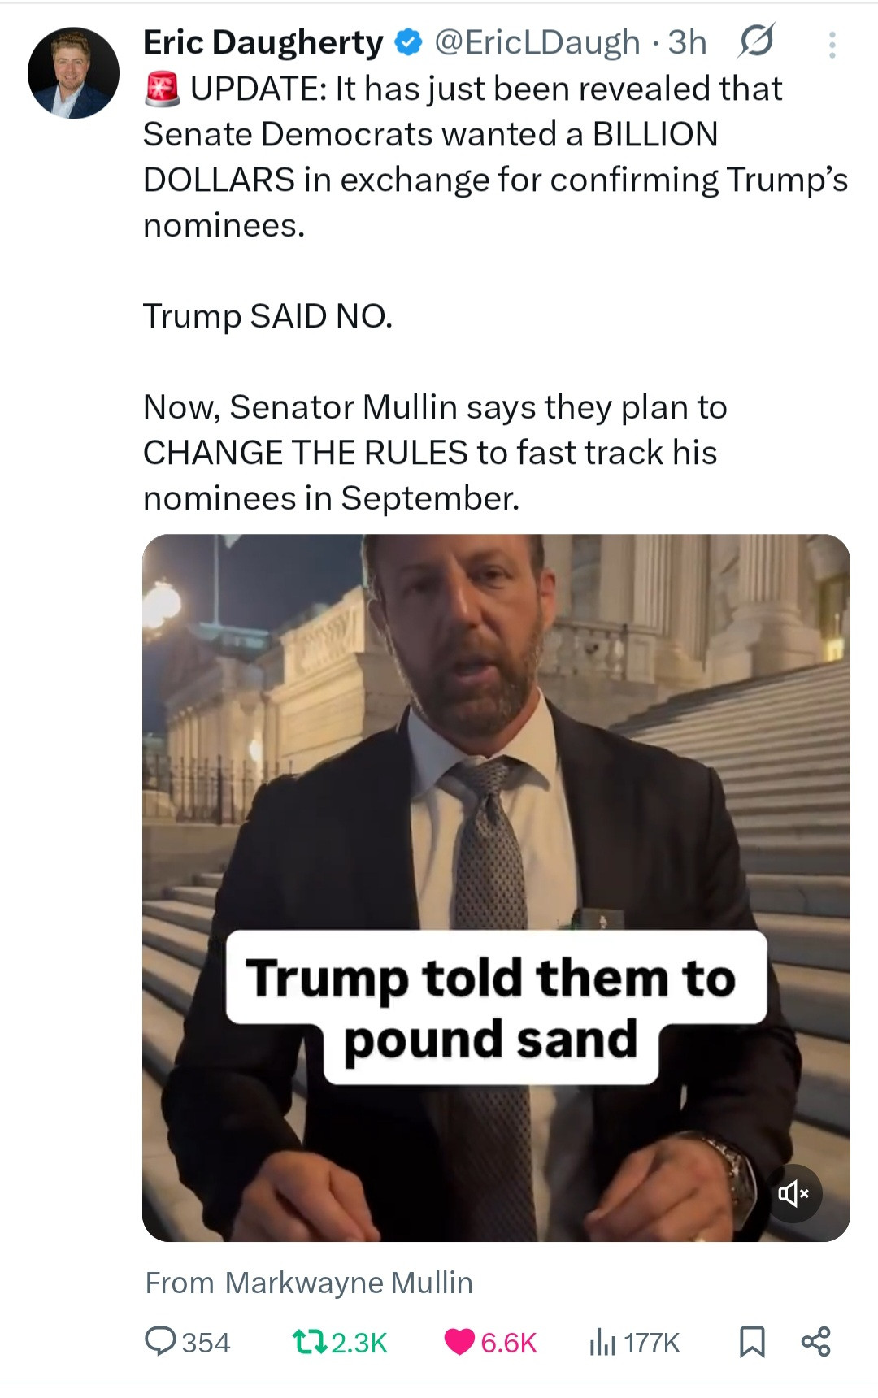The image size is (878, 1398).
Task: Share the post via share icon
Action: [x=815, y=1341]
